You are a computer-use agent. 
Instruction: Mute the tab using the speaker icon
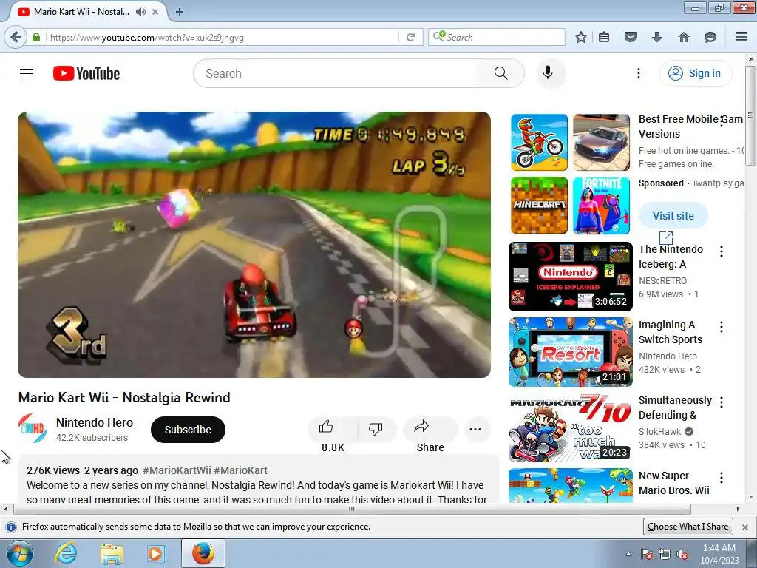140,12
